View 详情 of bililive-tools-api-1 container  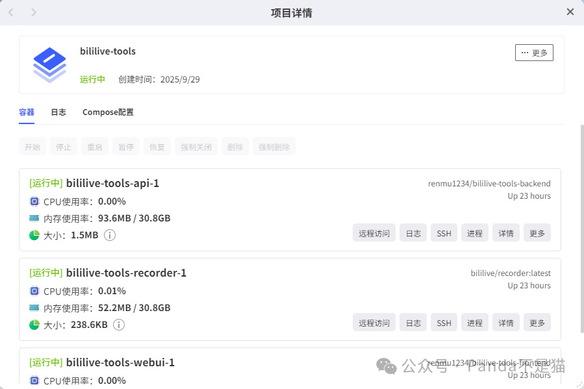506,233
